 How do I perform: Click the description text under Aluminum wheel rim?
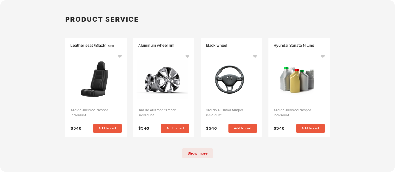(x=157, y=112)
